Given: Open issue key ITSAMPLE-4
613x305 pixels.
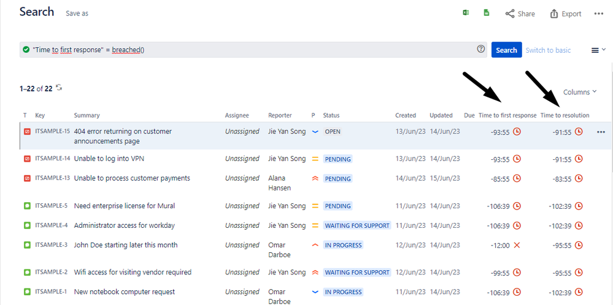Looking at the screenshot, I should pos(51,225).
